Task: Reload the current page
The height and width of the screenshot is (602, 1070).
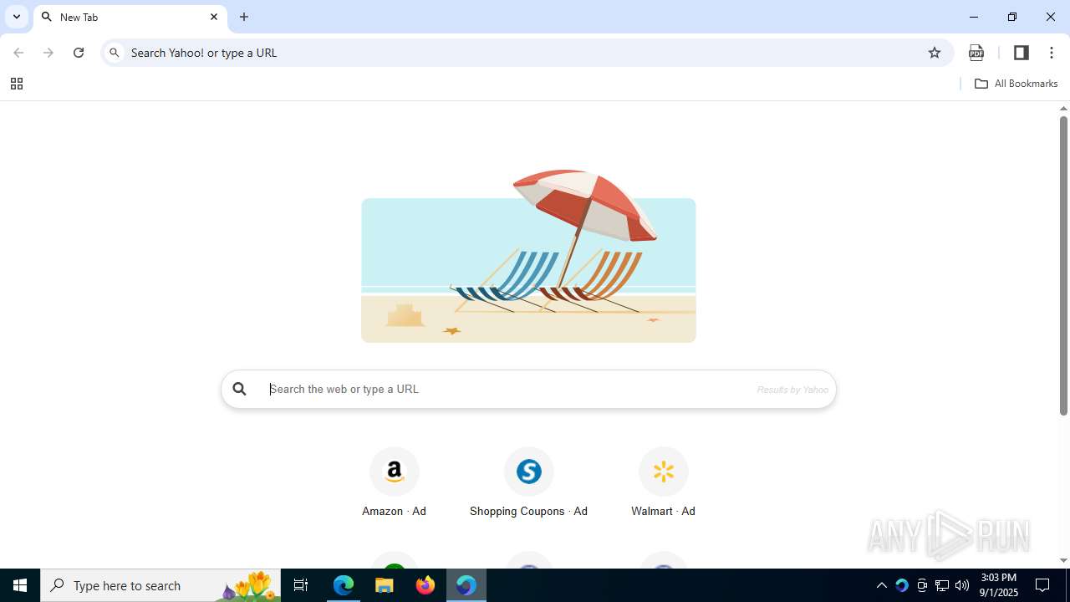Action: (79, 53)
